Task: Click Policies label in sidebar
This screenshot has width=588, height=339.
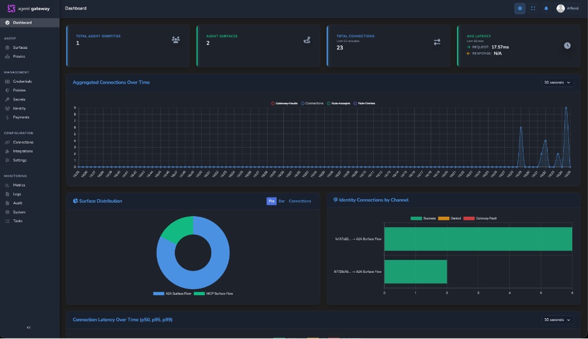Action: pos(19,90)
